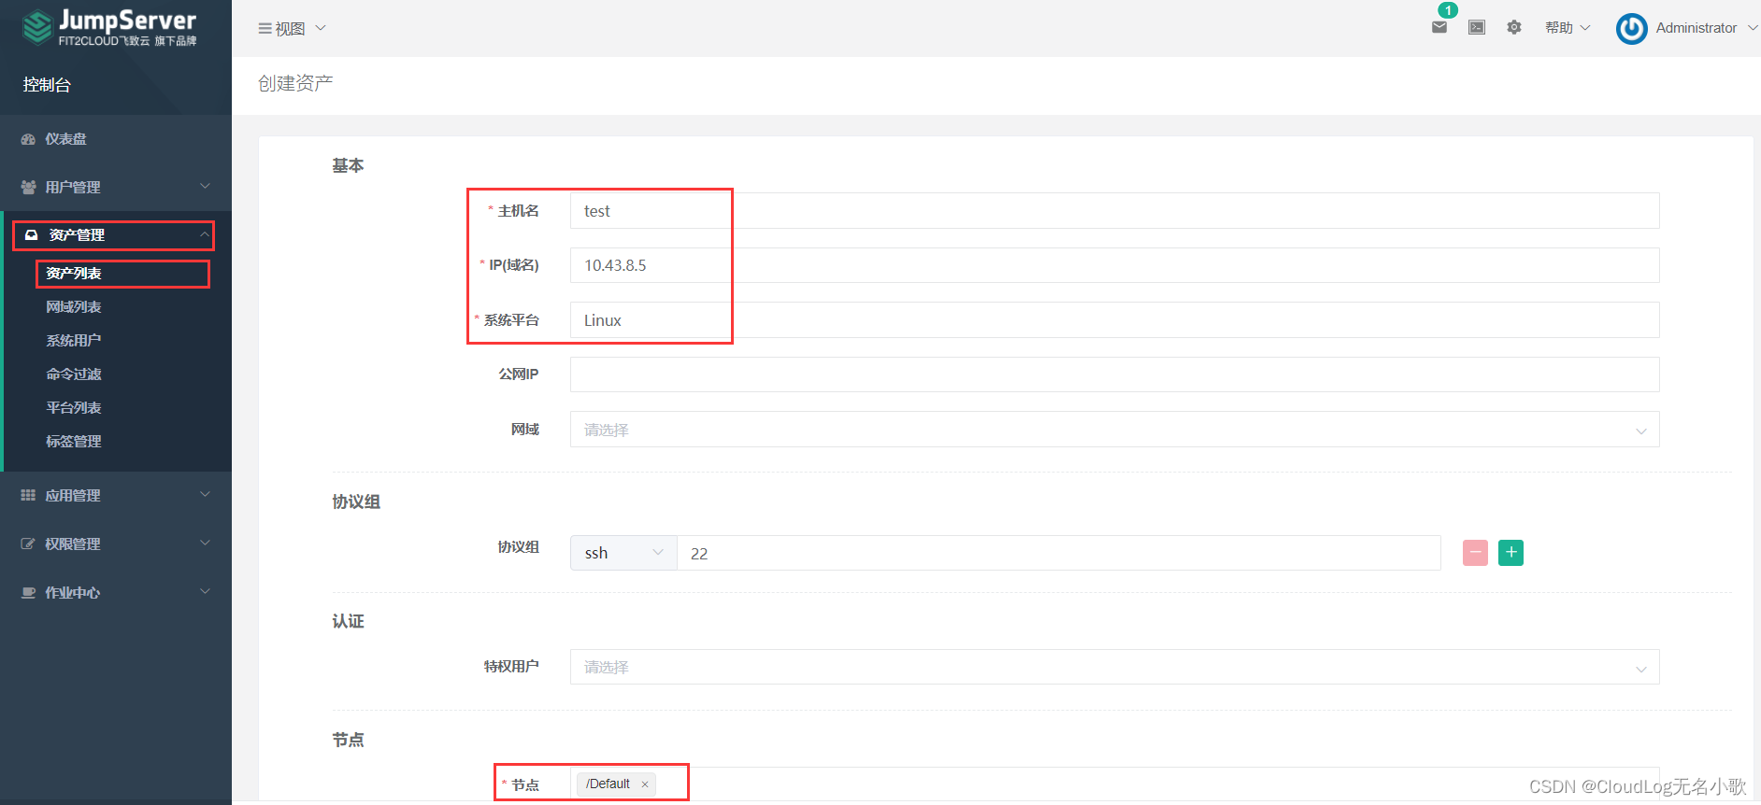Open the system settings gear icon
Screen dimensions: 1761x805
(x=1514, y=27)
